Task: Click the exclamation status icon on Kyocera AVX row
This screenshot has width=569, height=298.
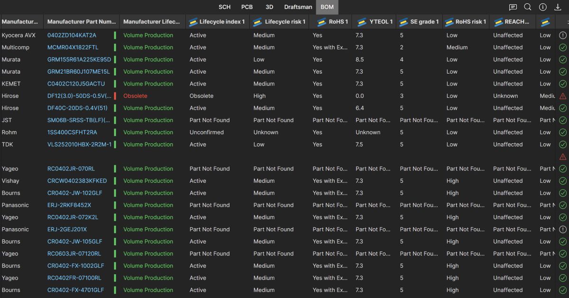Action: (x=562, y=35)
